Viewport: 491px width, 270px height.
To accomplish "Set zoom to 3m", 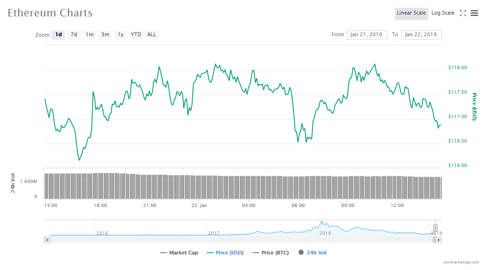I will pyautogui.click(x=105, y=35).
